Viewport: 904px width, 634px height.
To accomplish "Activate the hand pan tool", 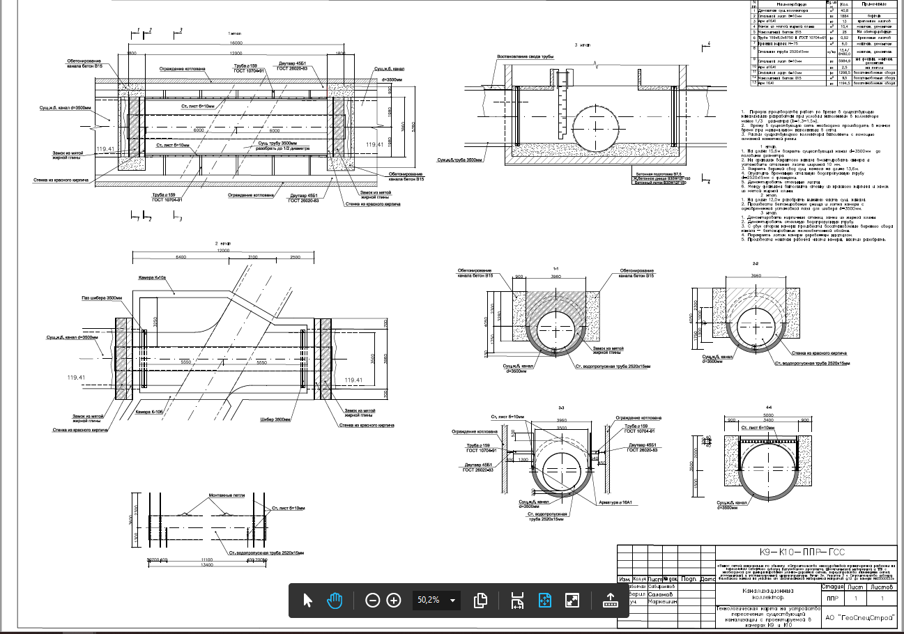I will (335, 600).
